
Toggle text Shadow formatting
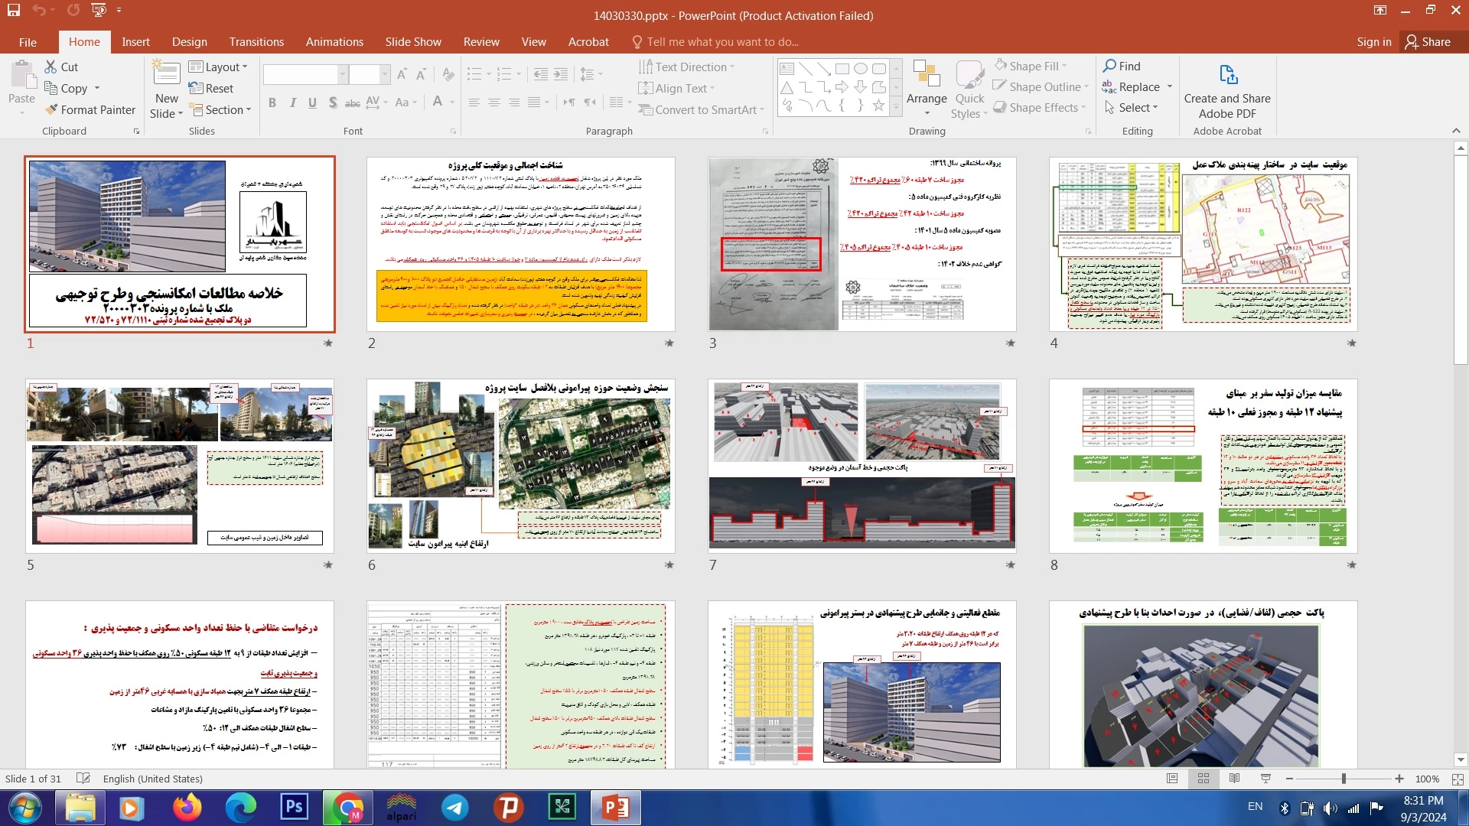pyautogui.click(x=332, y=102)
